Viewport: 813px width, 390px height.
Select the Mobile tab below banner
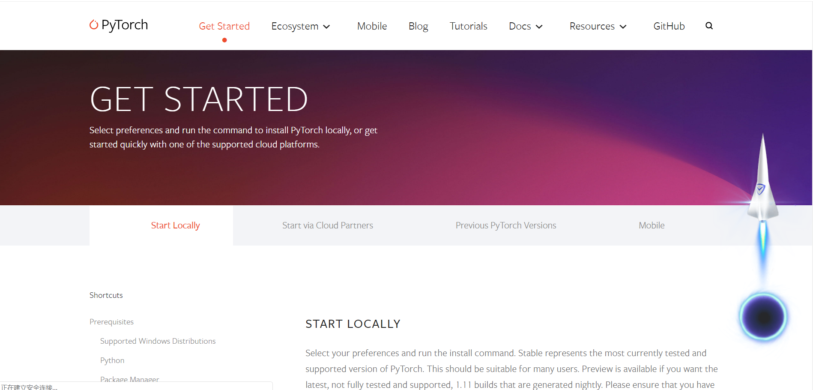pos(652,225)
